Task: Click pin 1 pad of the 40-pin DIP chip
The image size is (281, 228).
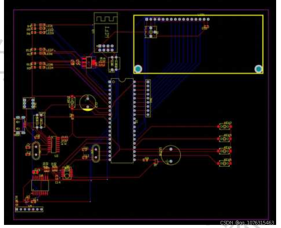Action: [x=110, y=82]
